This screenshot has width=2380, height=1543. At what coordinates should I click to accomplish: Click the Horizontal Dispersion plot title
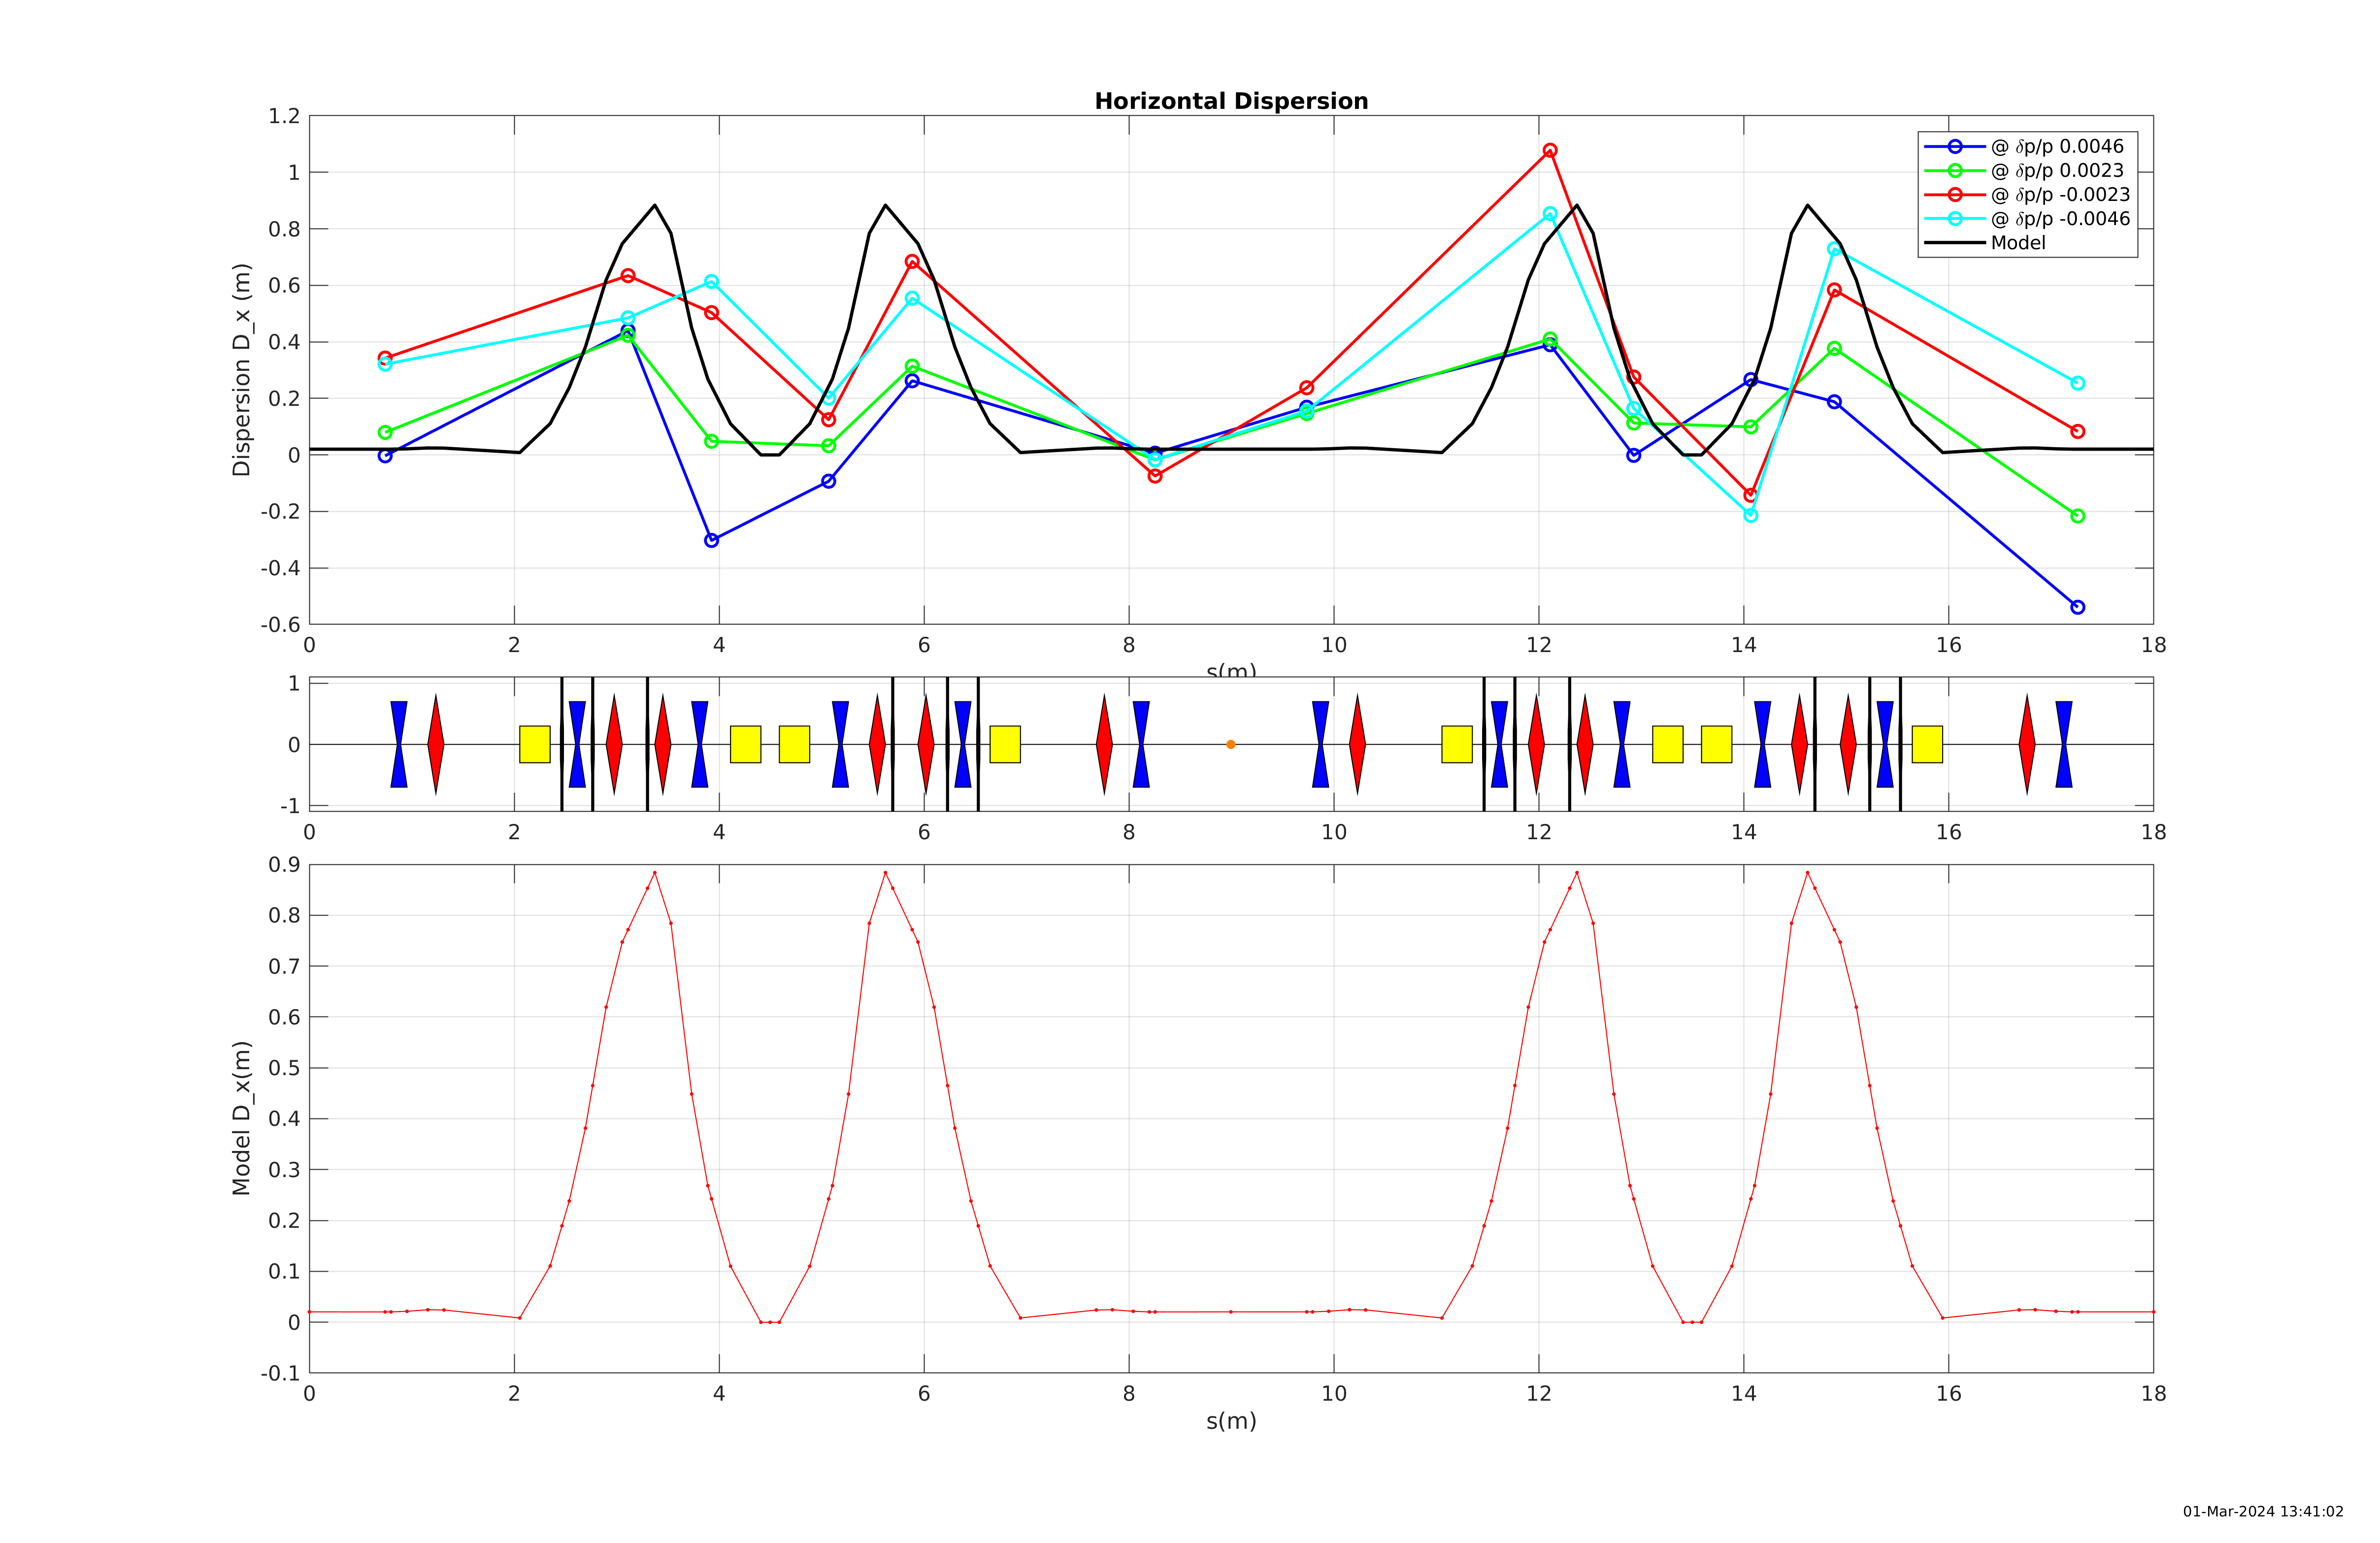pos(1231,101)
